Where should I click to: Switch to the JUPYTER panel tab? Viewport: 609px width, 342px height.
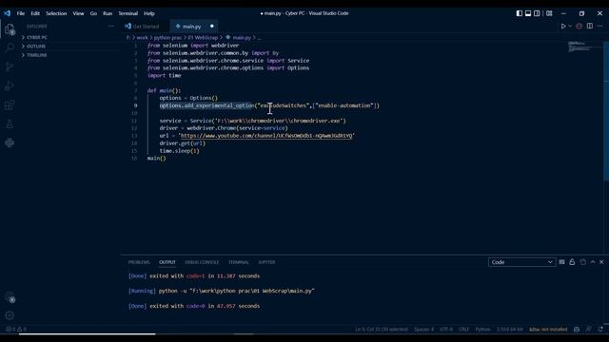[266, 262]
